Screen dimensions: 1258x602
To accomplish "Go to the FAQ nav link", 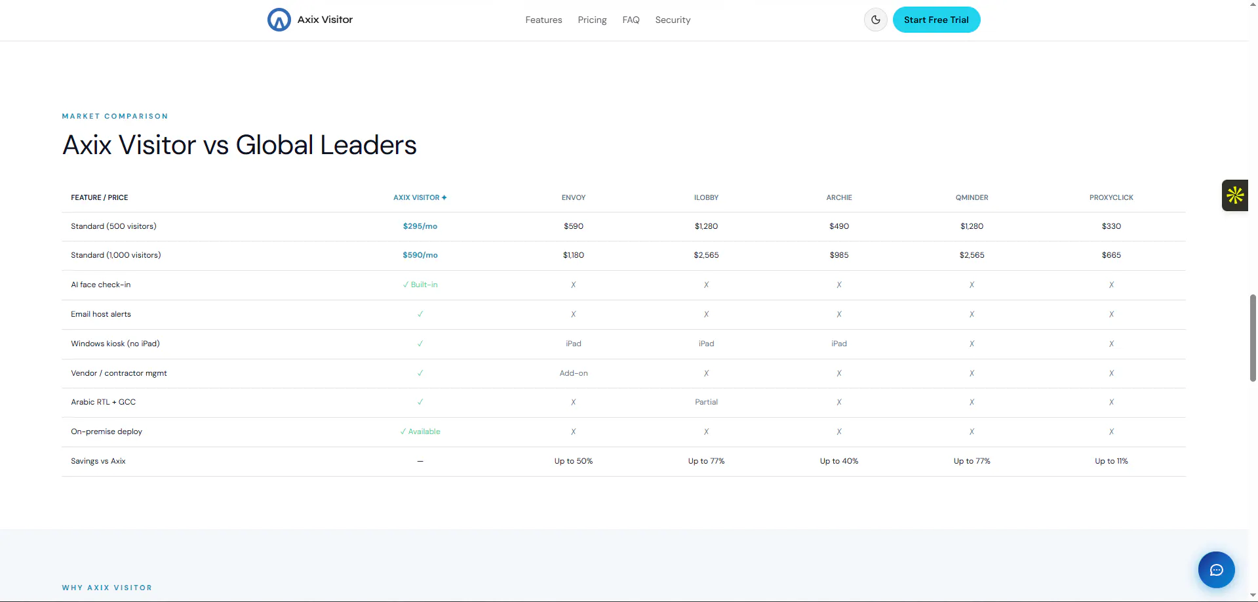I will click(631, 20).
